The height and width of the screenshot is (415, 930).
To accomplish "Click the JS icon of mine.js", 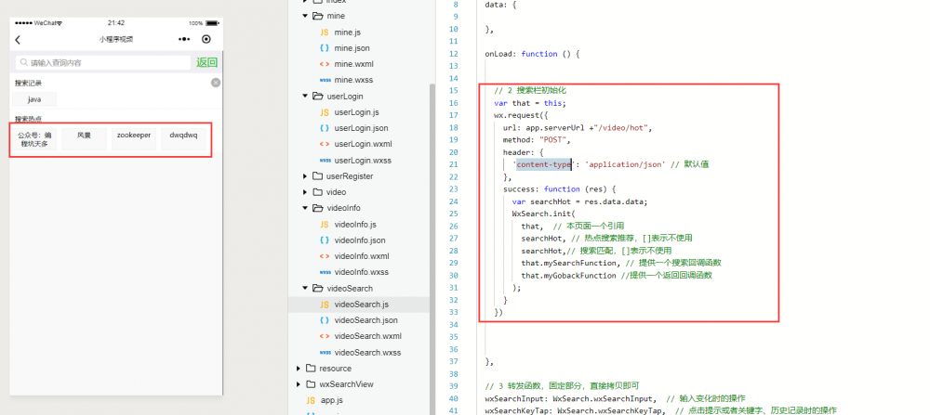I will tap(325, 32).
